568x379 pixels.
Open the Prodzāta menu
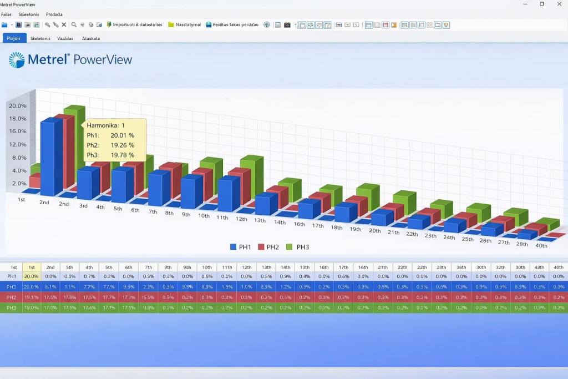[54, 14]
